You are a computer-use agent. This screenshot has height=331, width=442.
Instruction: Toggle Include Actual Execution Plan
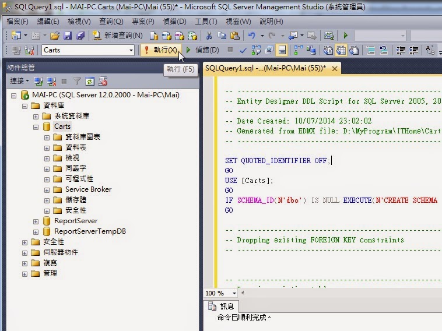point(299,51)
